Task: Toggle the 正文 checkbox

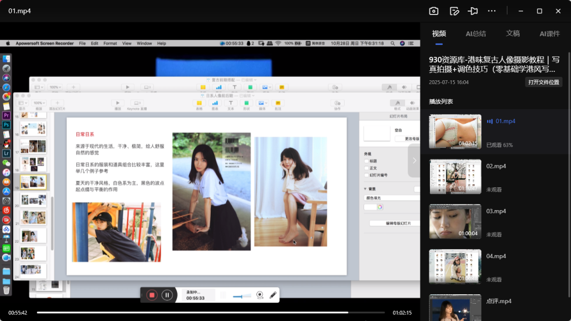Action: pos(366,168)
